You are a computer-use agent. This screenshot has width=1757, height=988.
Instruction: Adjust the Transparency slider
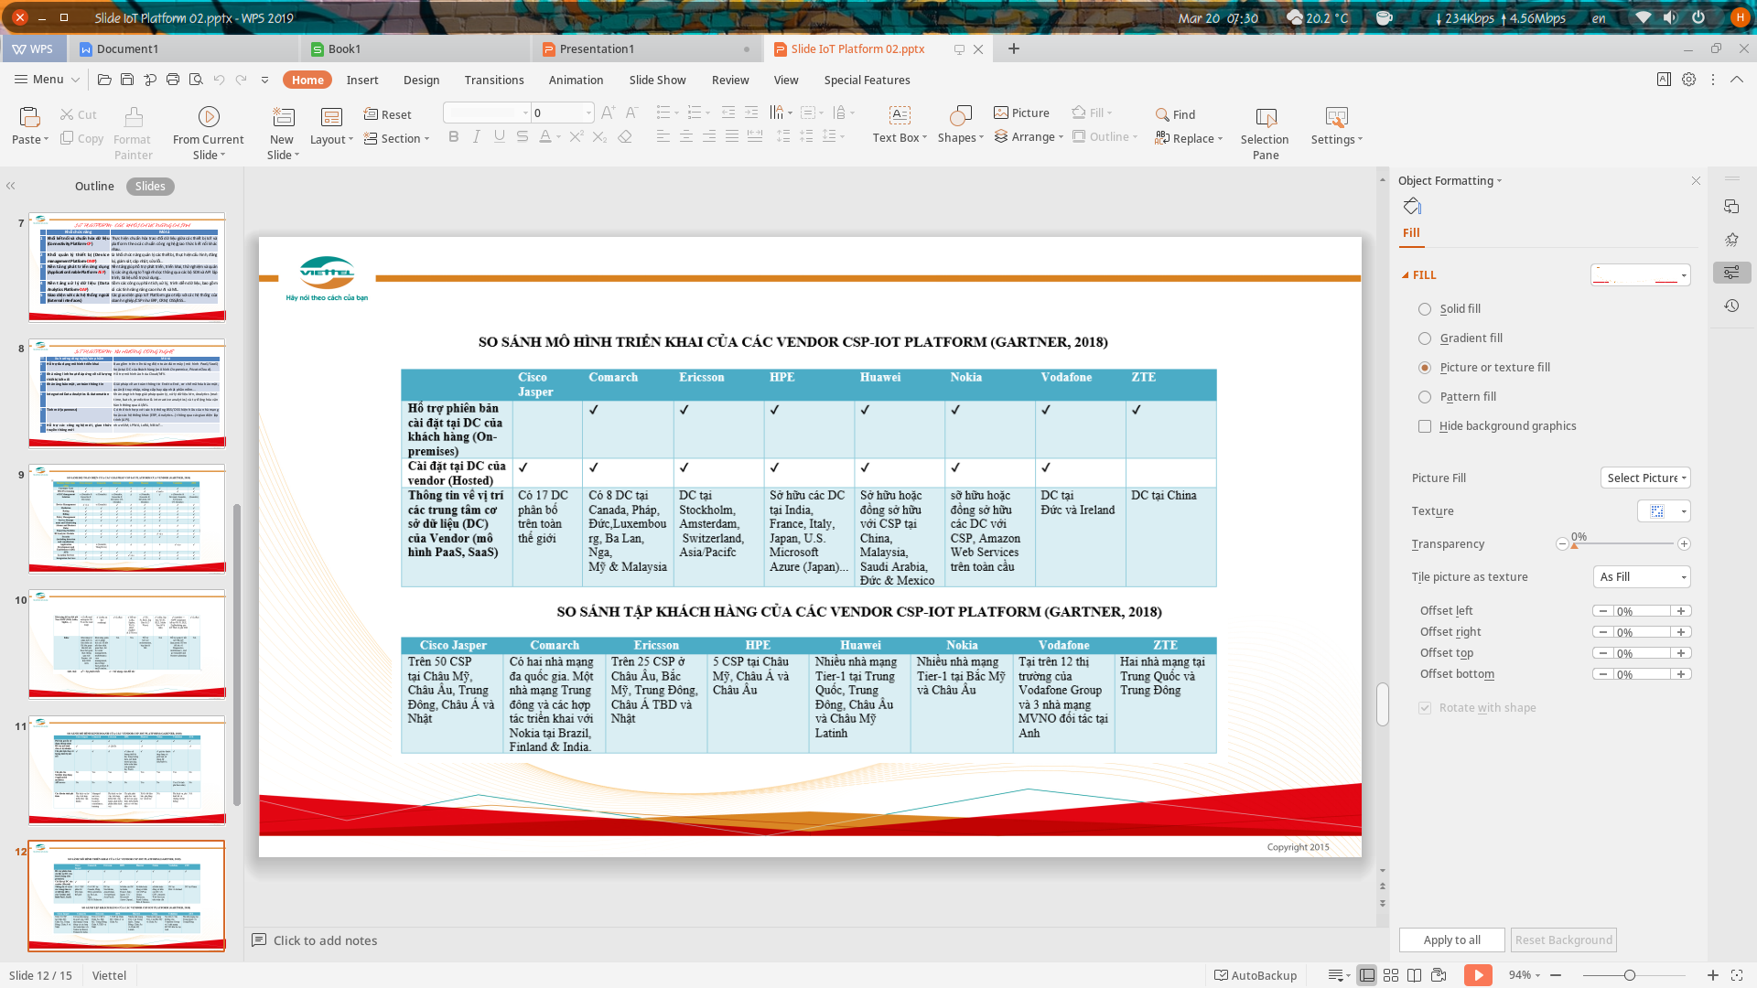click(x=1623, y=544)
